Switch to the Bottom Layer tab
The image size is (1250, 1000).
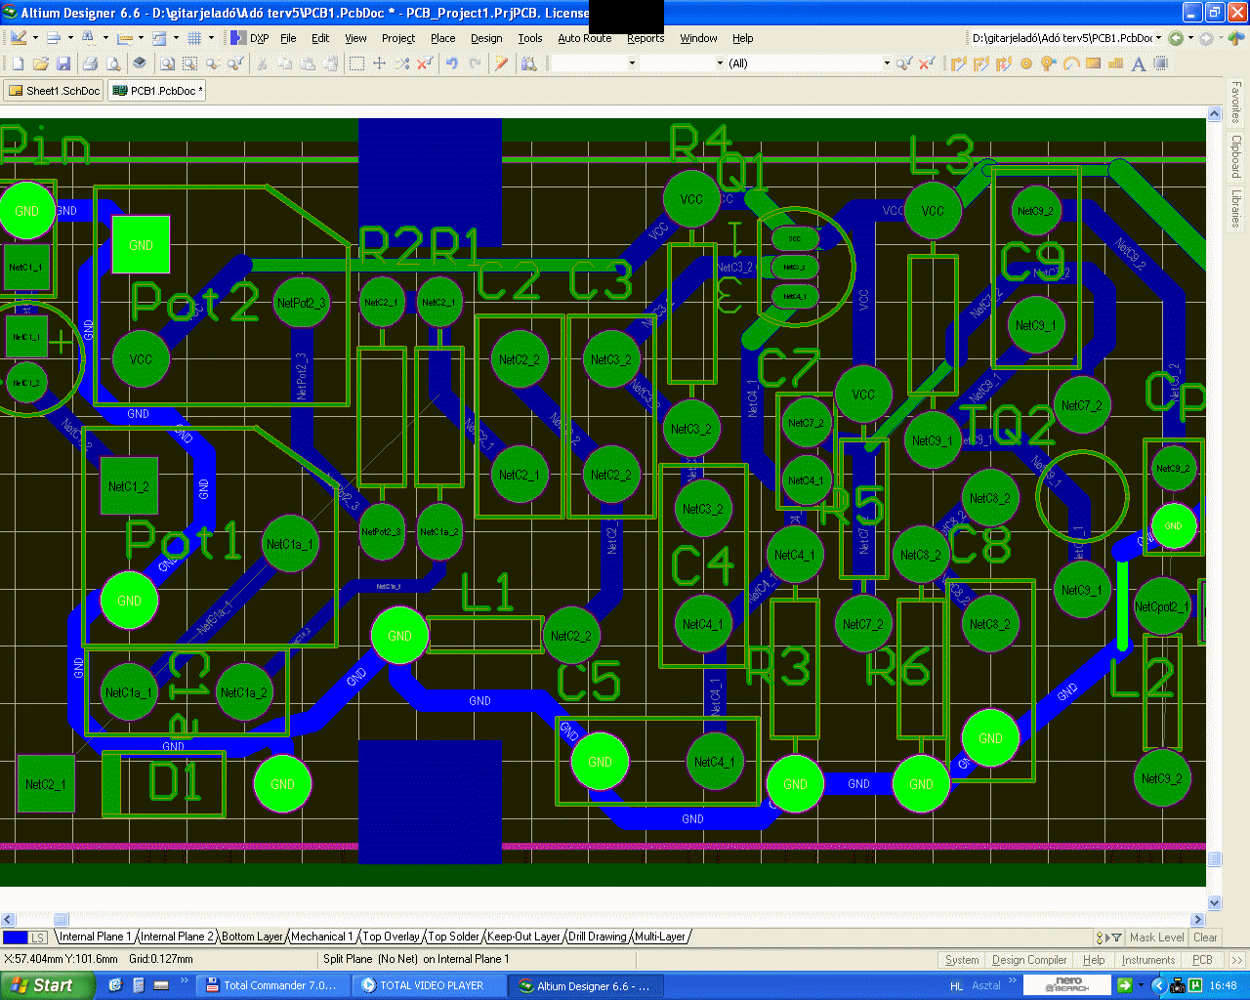(x=252, y=937)
